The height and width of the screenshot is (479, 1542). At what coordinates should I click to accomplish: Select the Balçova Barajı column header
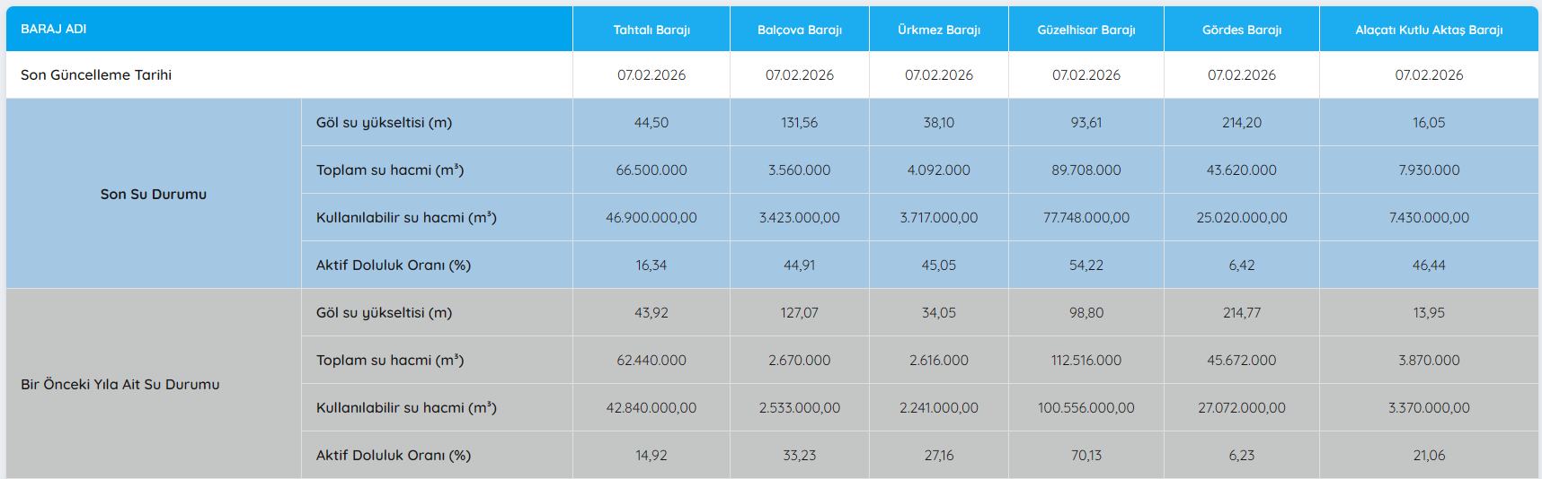[x=799, y=30]
